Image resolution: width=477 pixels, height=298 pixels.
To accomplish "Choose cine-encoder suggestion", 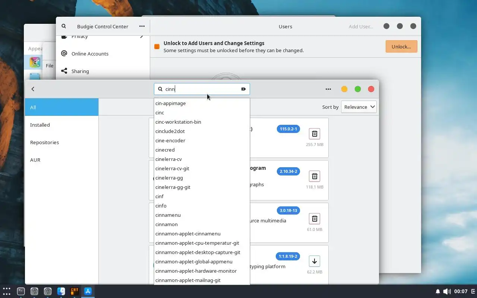I will tap(202, 140).
